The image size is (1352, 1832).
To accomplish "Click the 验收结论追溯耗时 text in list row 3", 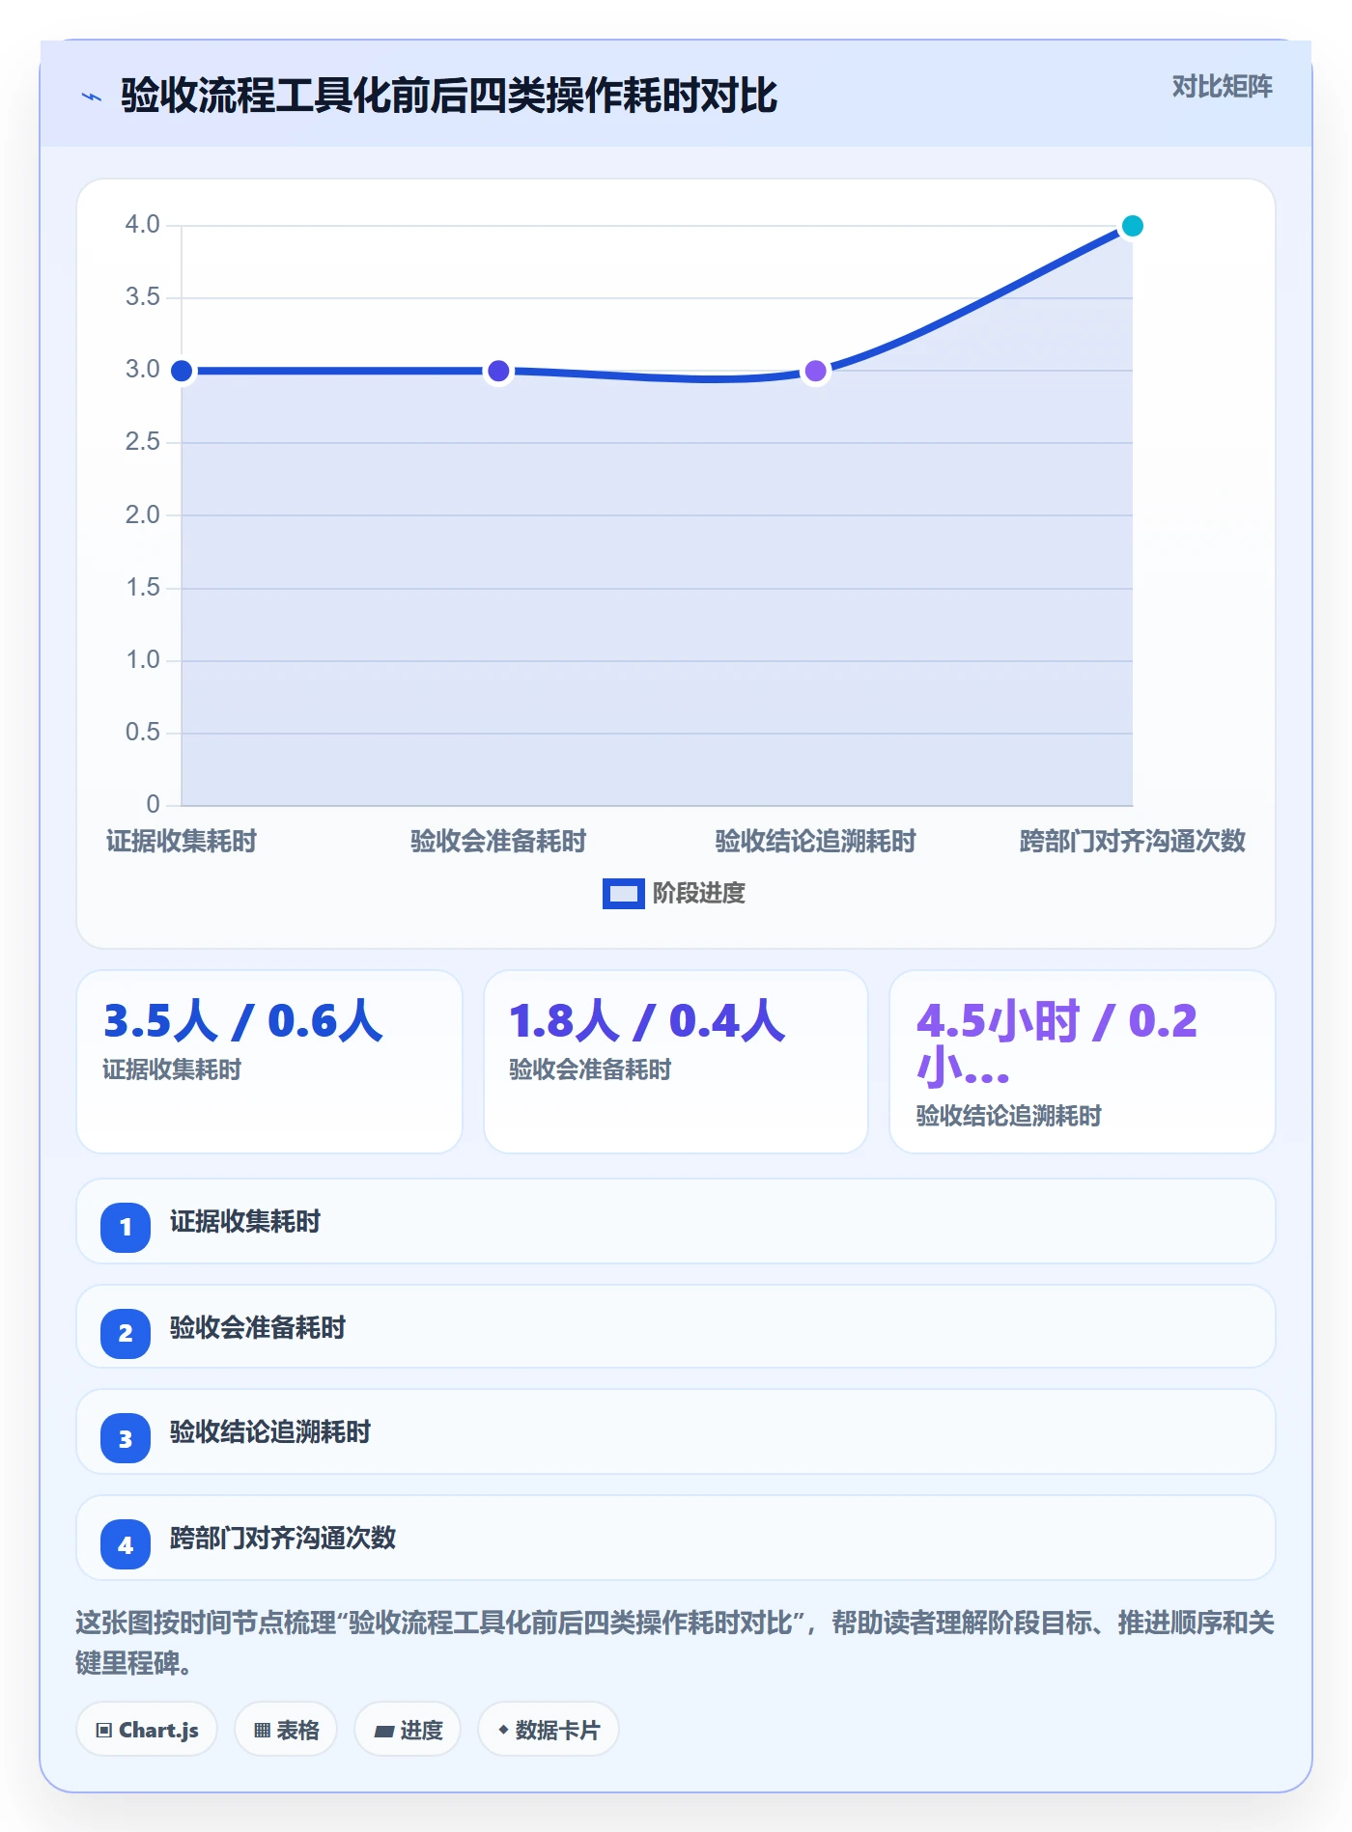I will tap(270, 1432).
